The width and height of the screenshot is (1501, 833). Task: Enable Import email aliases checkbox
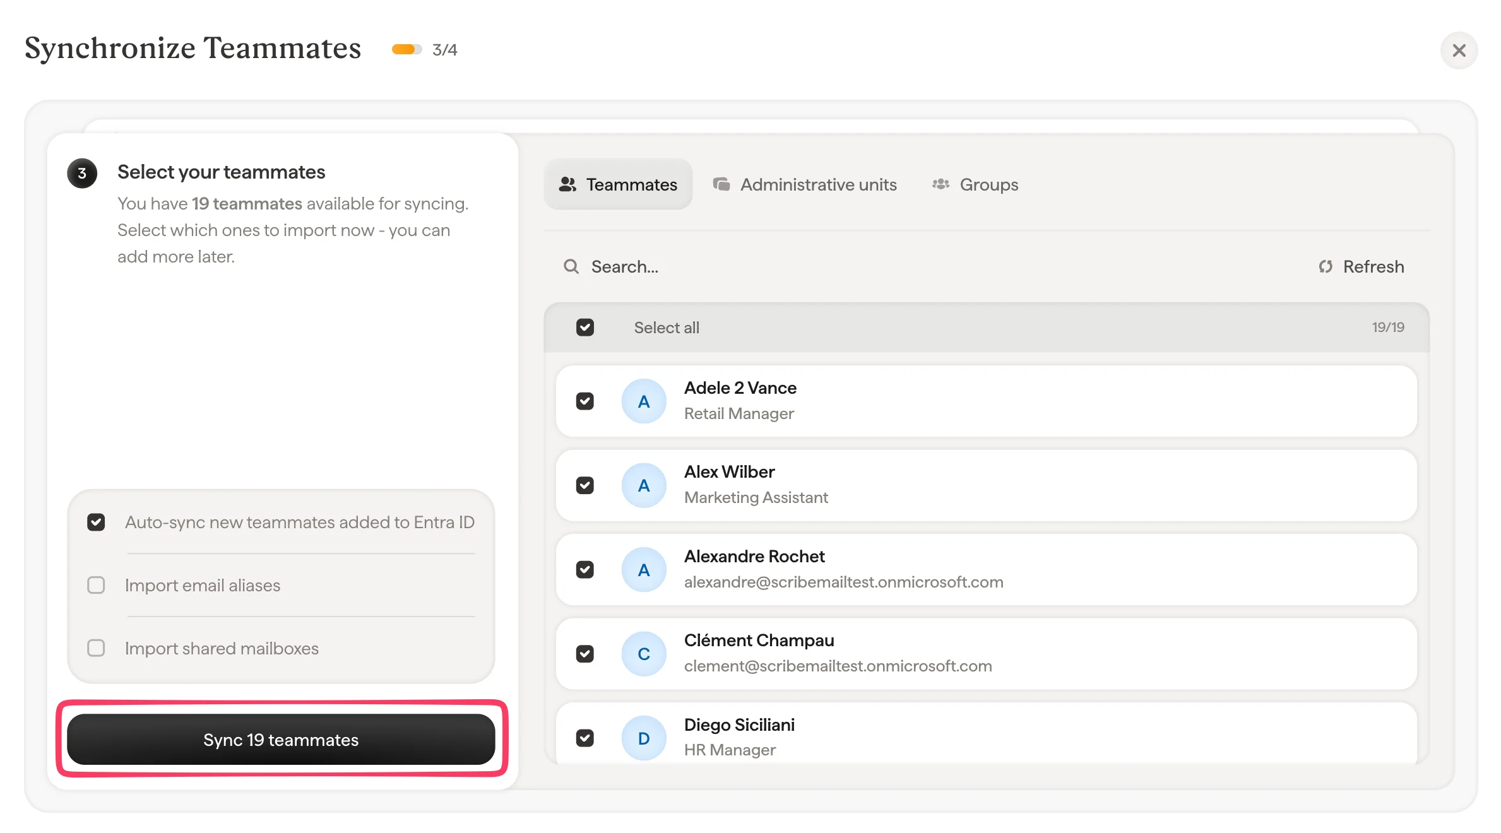click(96, 585)
